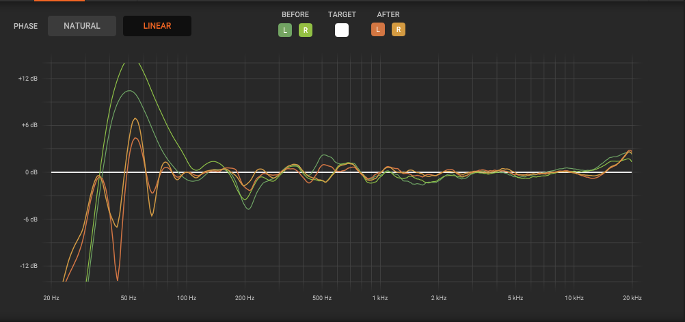Viewport: 685px width, 322px height.
Task: Click the 500 Hz frequency label
Action: [x=322, y=298]
